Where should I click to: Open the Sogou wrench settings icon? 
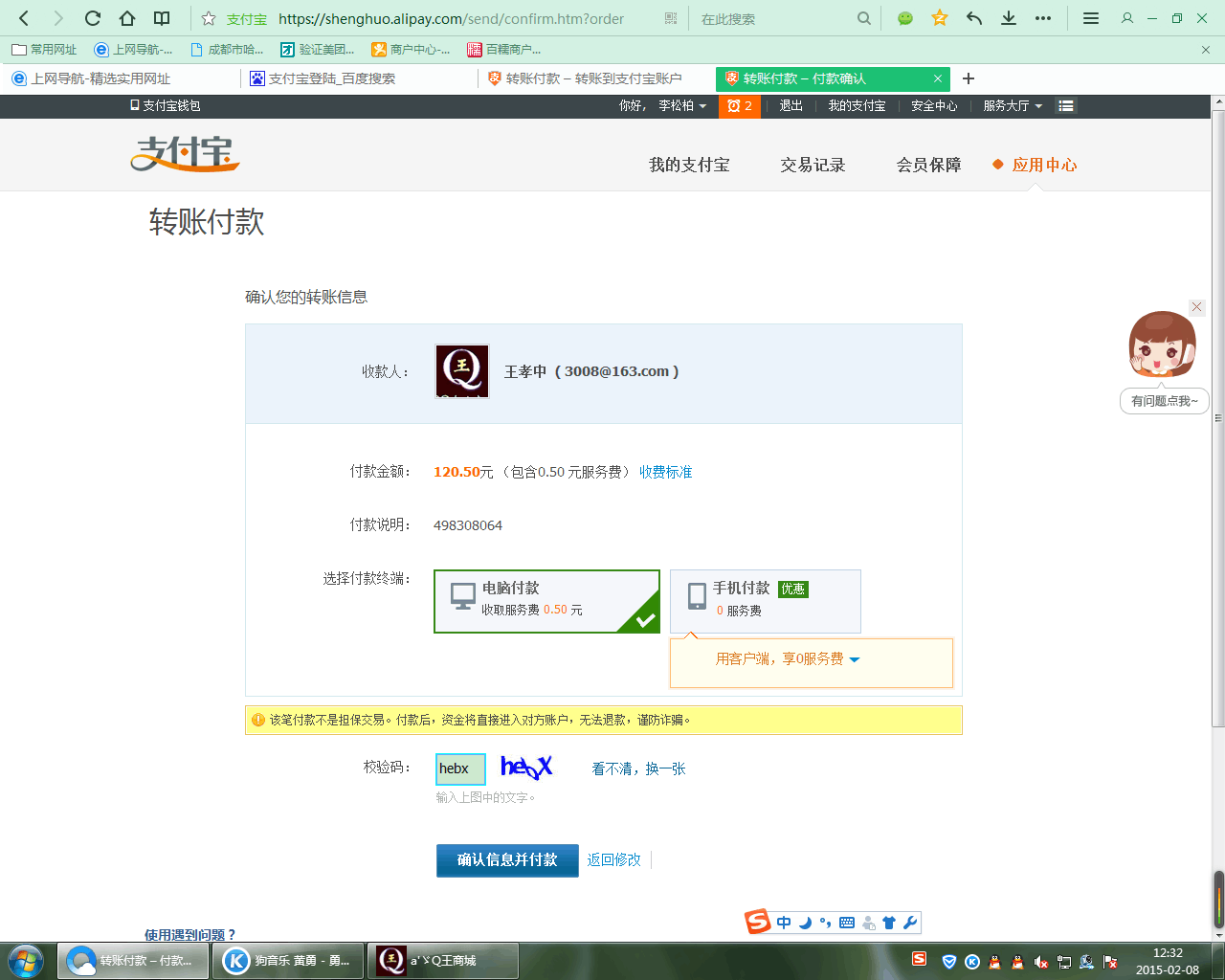[x=910, y=923]
